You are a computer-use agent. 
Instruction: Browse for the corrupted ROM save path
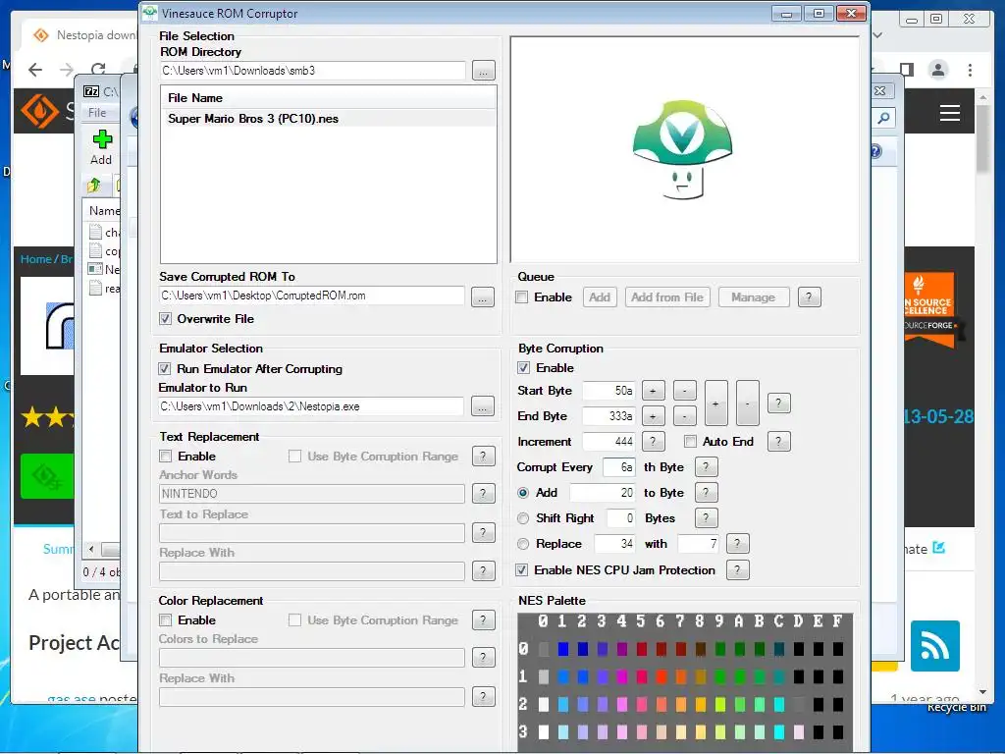click(483, 296)
